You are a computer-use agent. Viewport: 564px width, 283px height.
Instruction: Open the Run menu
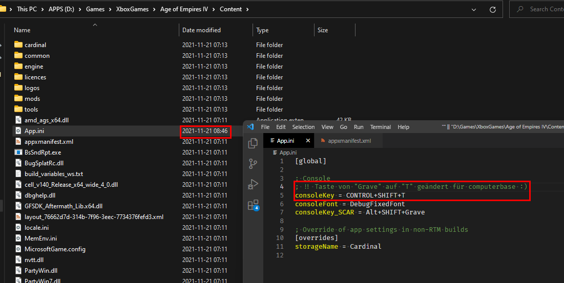click(x=359, y=127)
